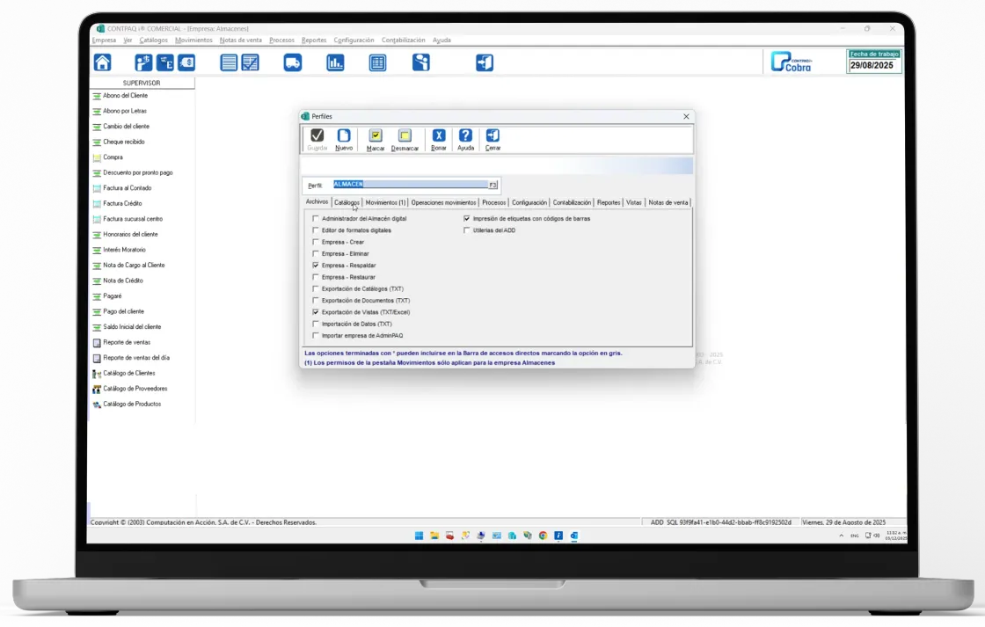This screenshot has width=985, height=627.
Task: Open the Configuración menu in menu bar
Action: coord(354,40)
